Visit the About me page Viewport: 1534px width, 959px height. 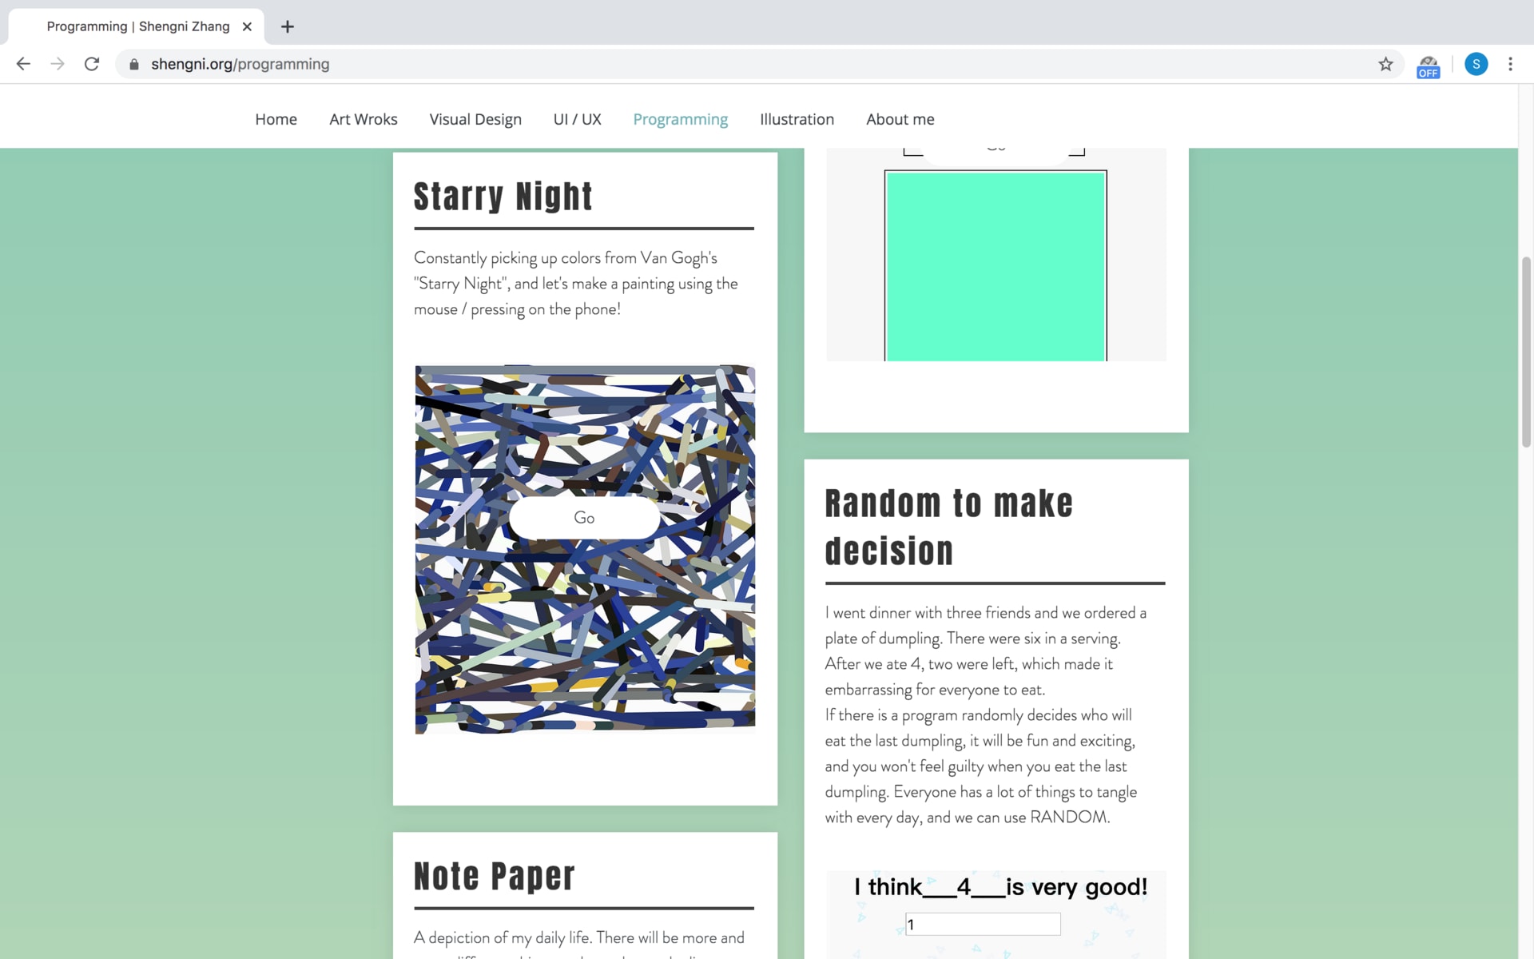[x=900, y=119]
